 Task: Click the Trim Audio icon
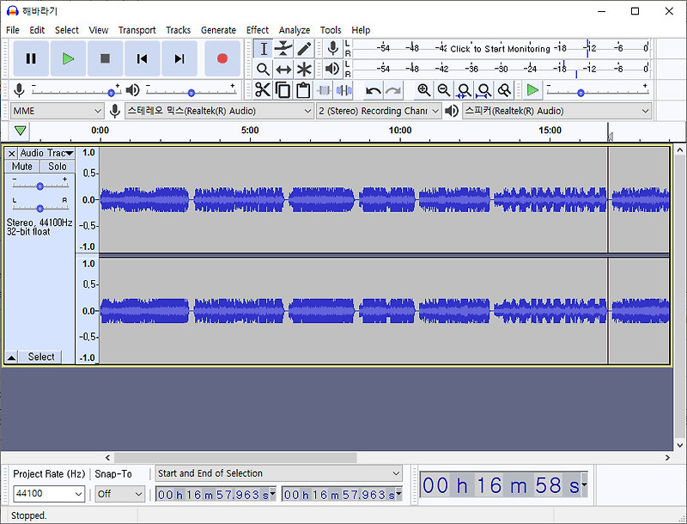pos(324,89)
